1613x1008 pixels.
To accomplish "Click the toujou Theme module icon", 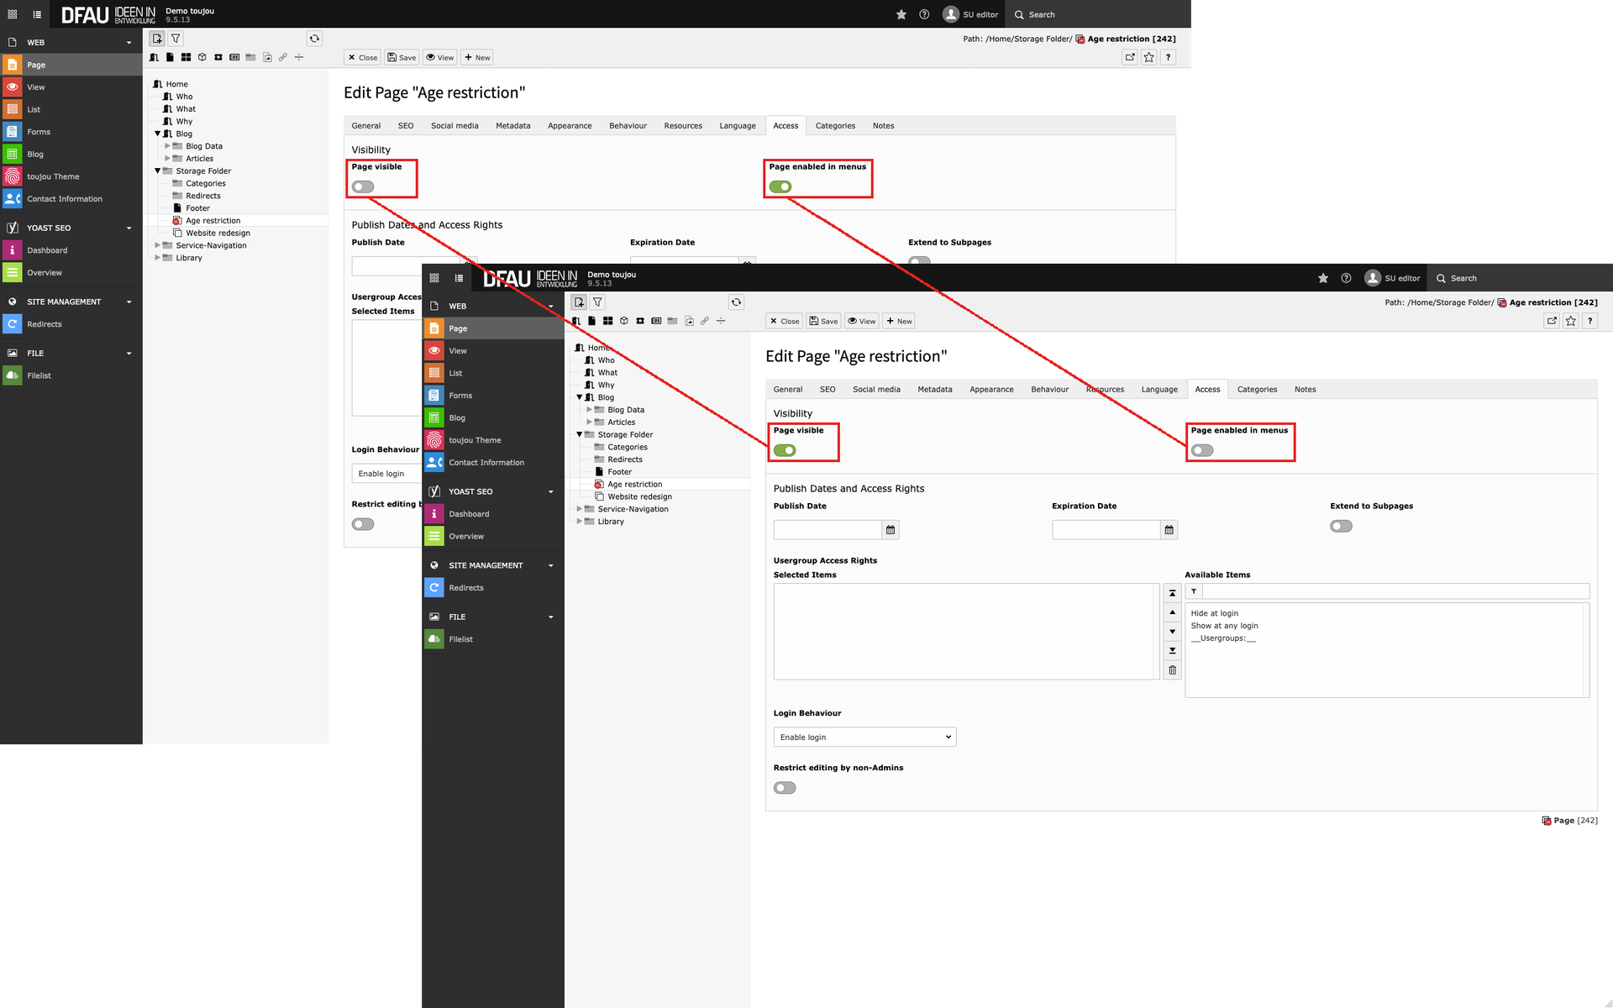I will point(434,440).
